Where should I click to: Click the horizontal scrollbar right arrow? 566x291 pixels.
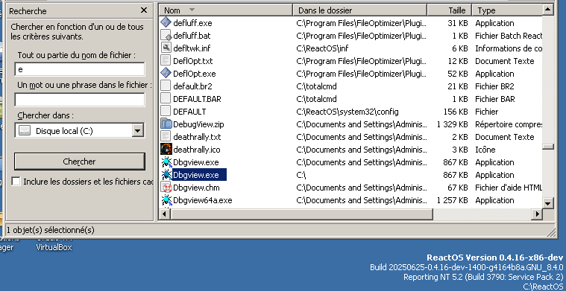click(537, 214)
